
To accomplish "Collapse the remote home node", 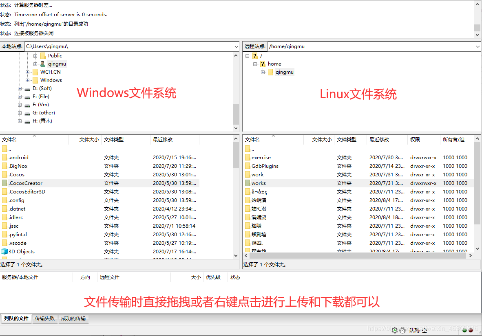I will pyautogui.click(x=255, y=64).
